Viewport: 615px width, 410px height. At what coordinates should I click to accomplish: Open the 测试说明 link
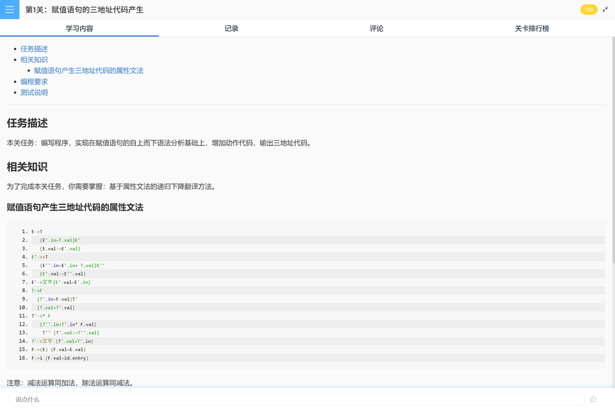pyautogui.click(x=33, y=92)
